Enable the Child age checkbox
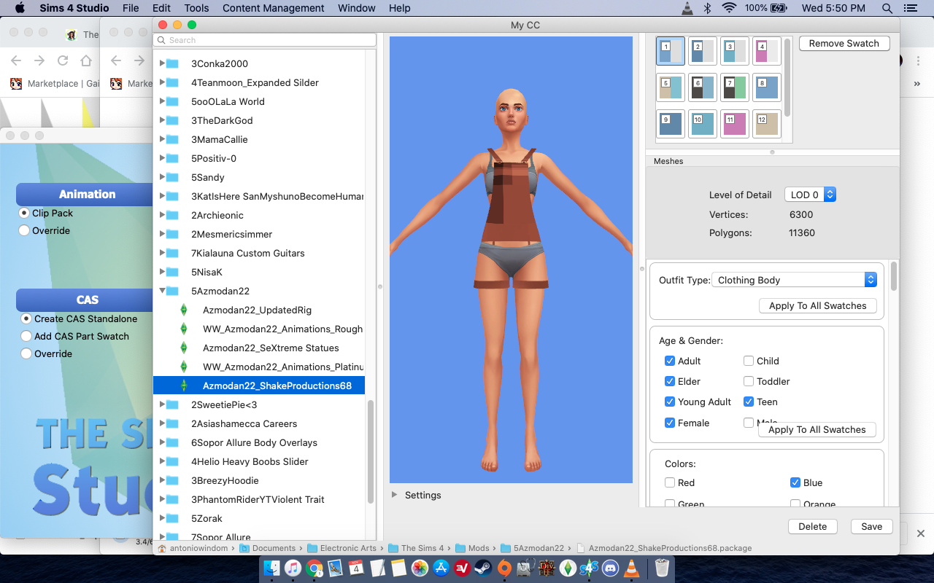 [749, 361]
